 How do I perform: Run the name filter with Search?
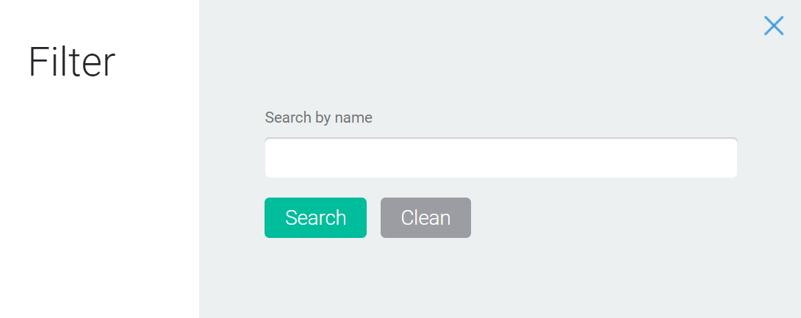click(315, 217)
